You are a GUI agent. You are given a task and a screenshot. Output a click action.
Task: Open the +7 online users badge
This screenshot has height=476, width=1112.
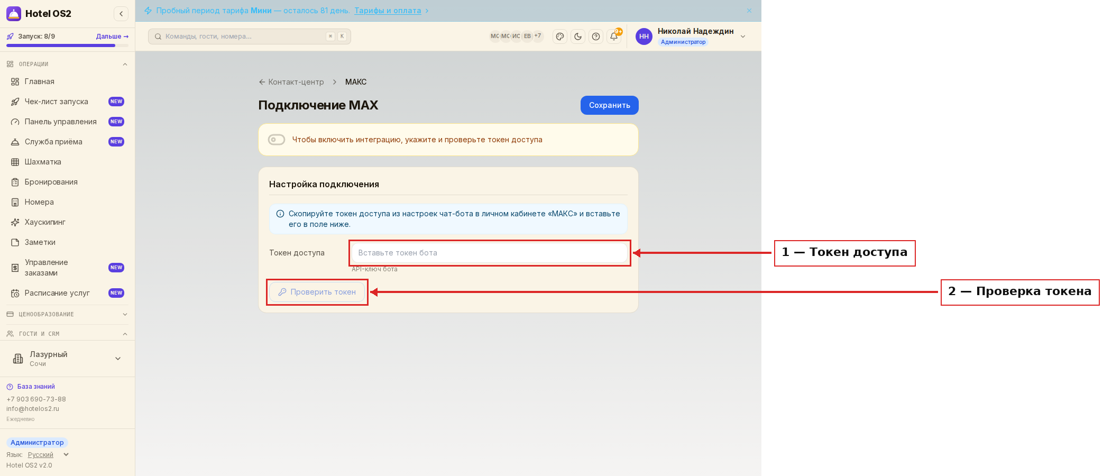coord(538,36)
